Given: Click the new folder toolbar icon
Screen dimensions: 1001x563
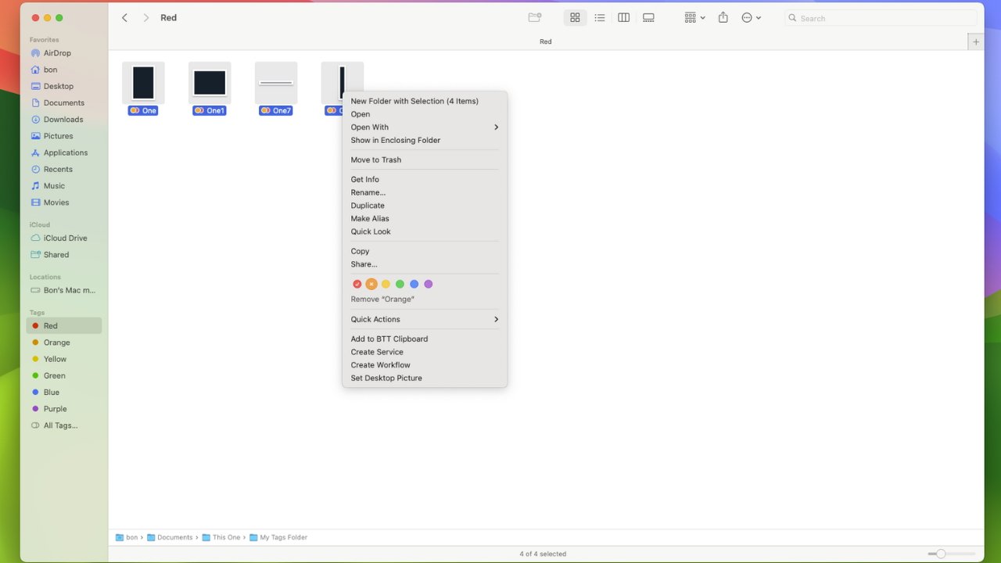Looking at the screenshot, I should tap(535, 18).
